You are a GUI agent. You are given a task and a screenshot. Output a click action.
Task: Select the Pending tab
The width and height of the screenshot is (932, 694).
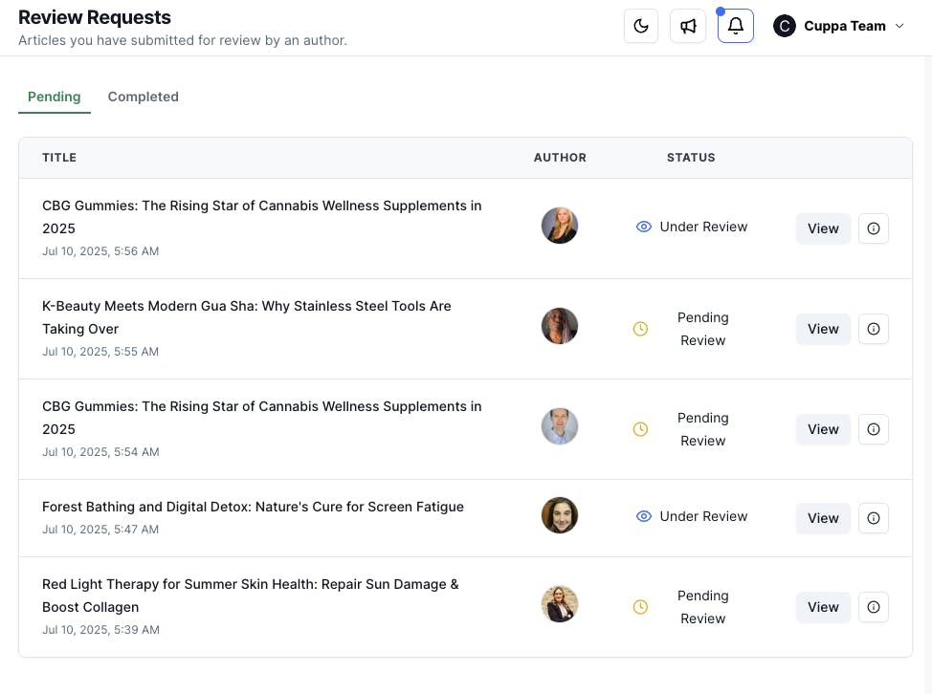click(54, 97)
